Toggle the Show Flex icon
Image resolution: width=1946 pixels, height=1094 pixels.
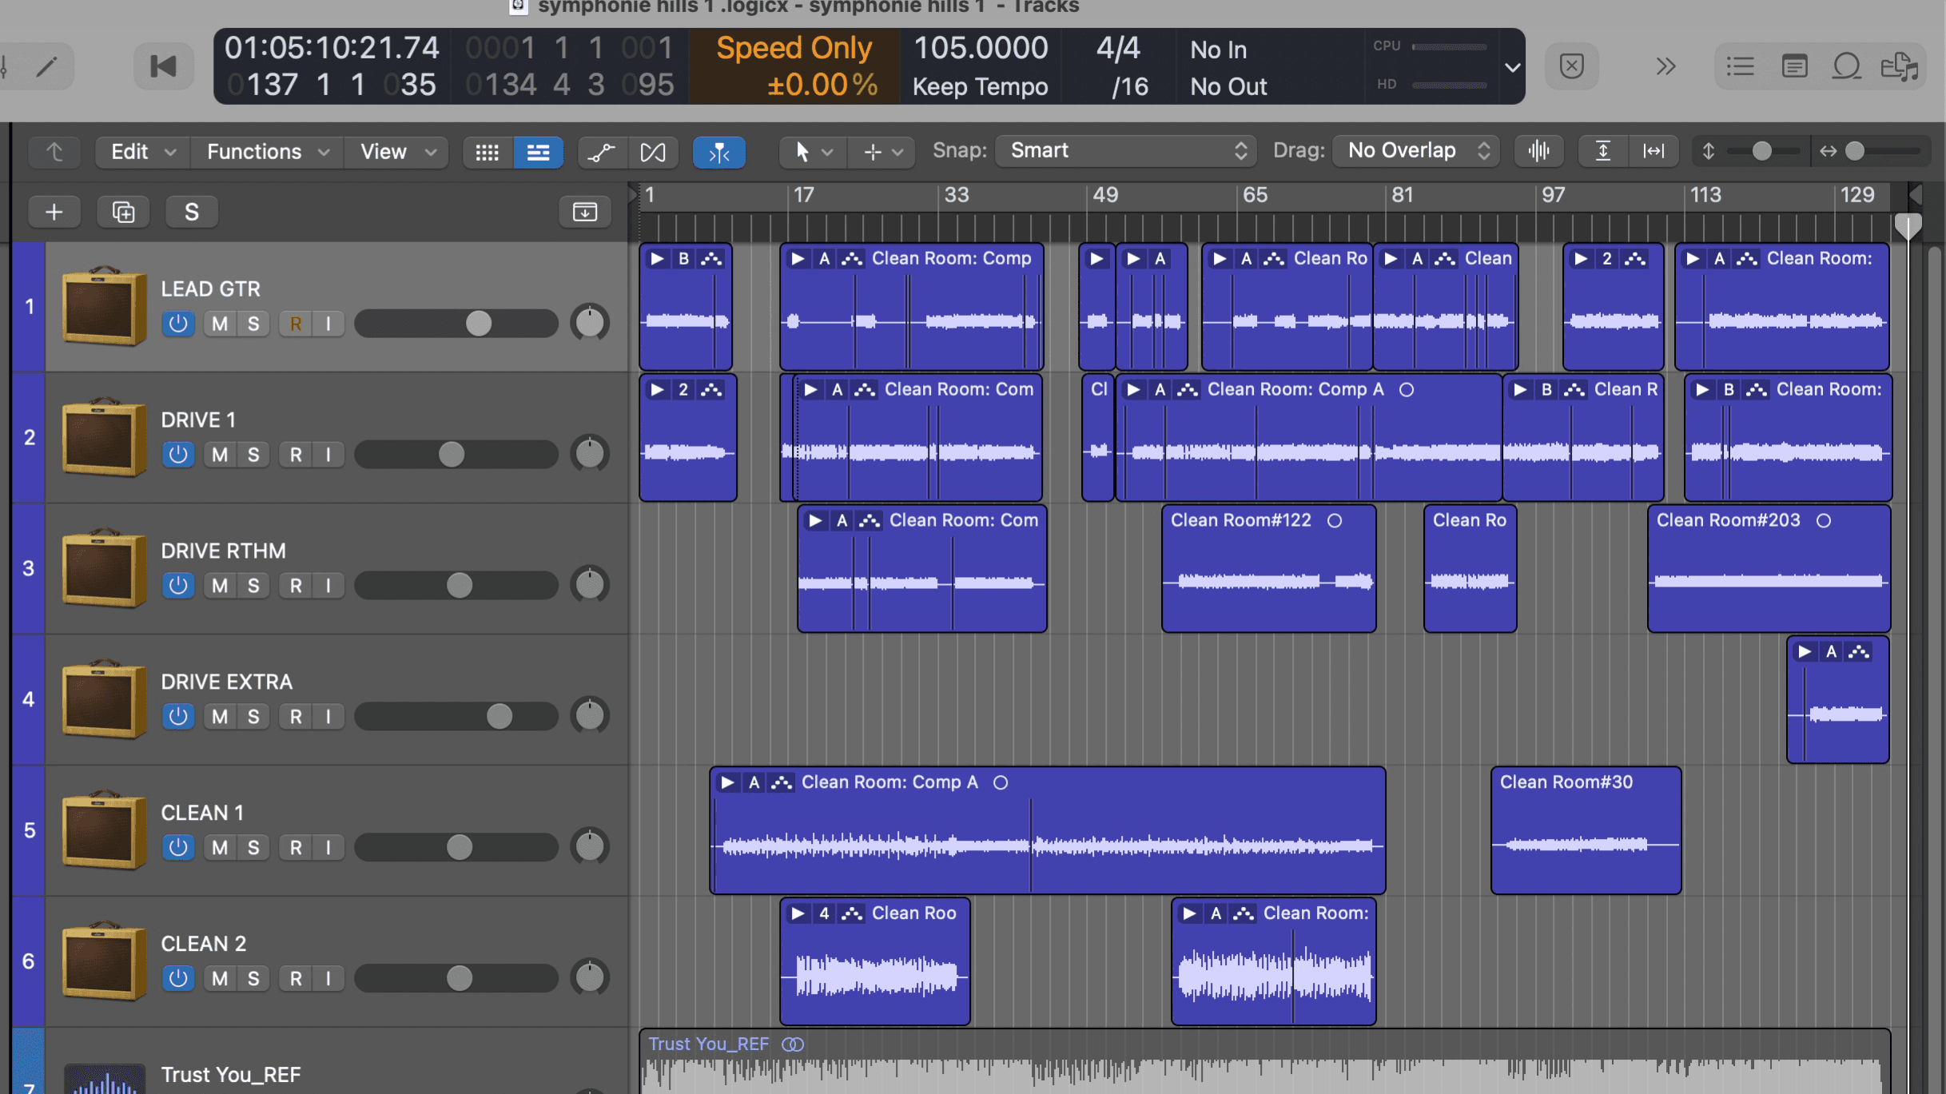[x=653, y=152]
